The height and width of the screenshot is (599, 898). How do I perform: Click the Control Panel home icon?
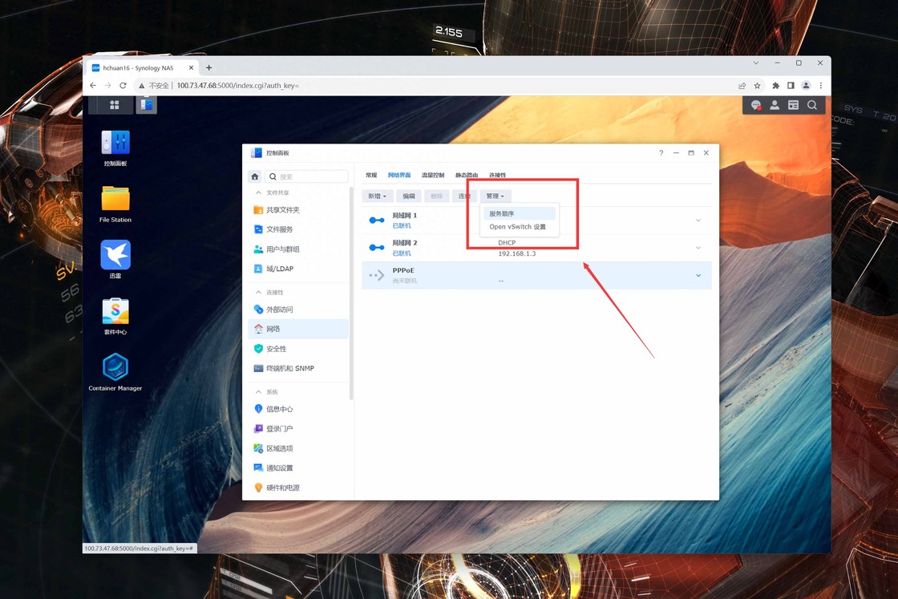(255, 176)
